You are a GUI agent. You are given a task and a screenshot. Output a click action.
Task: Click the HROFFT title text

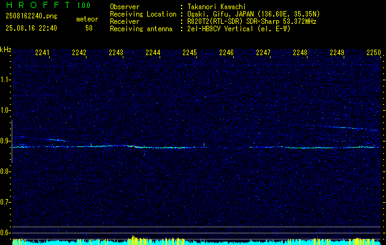(x=38, y=5)
